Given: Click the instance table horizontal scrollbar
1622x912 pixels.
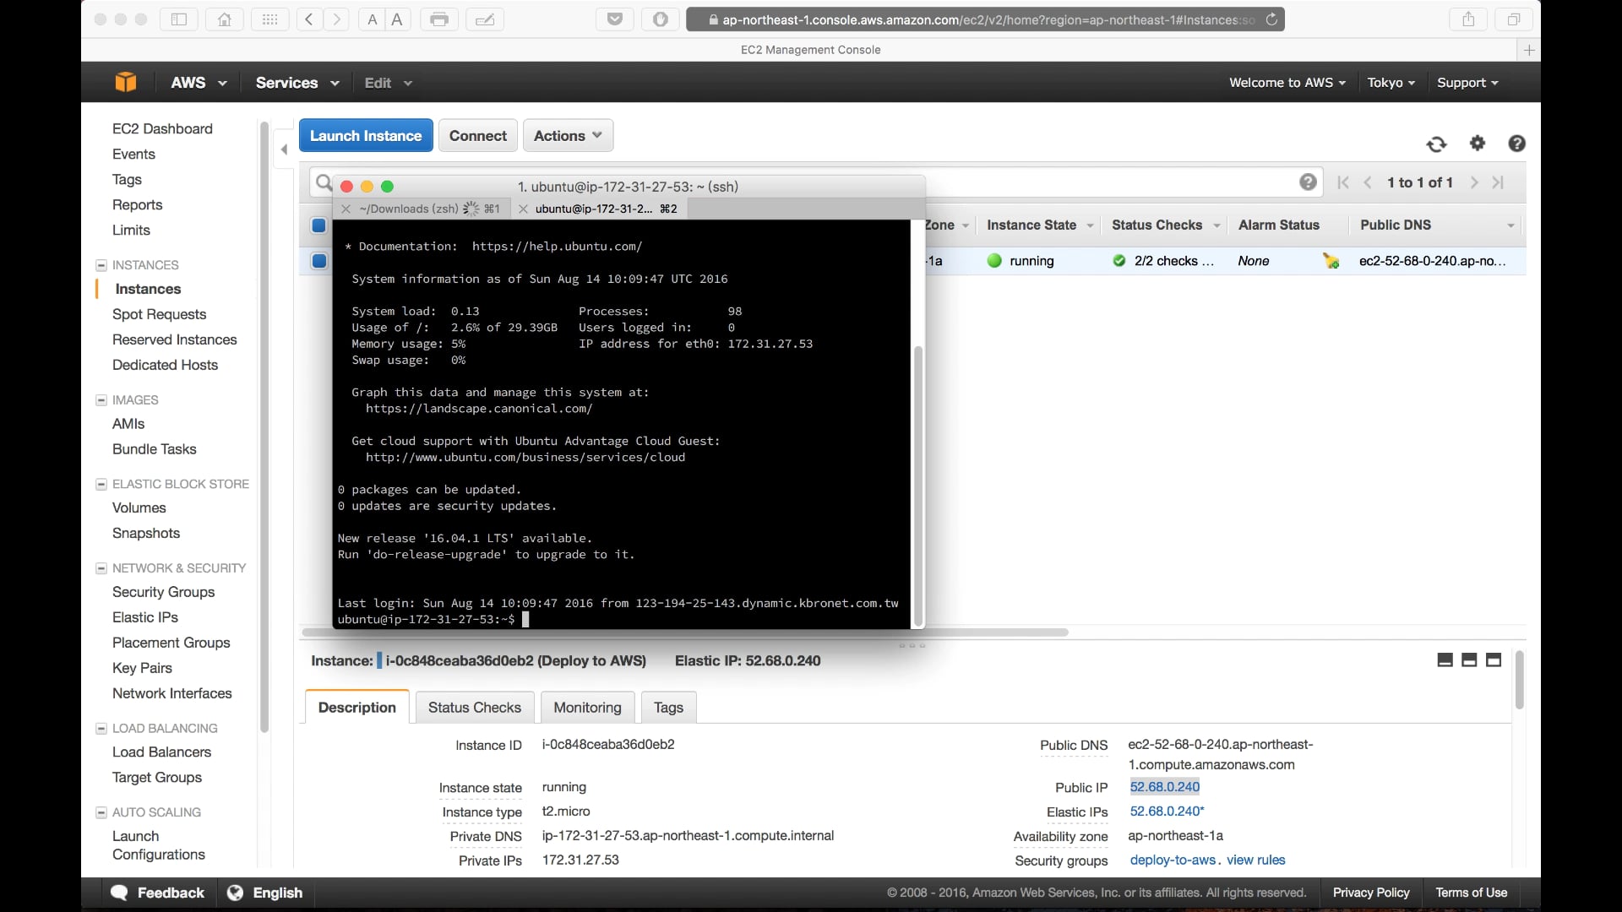Looking at the screenshot, I should [997, 632].
